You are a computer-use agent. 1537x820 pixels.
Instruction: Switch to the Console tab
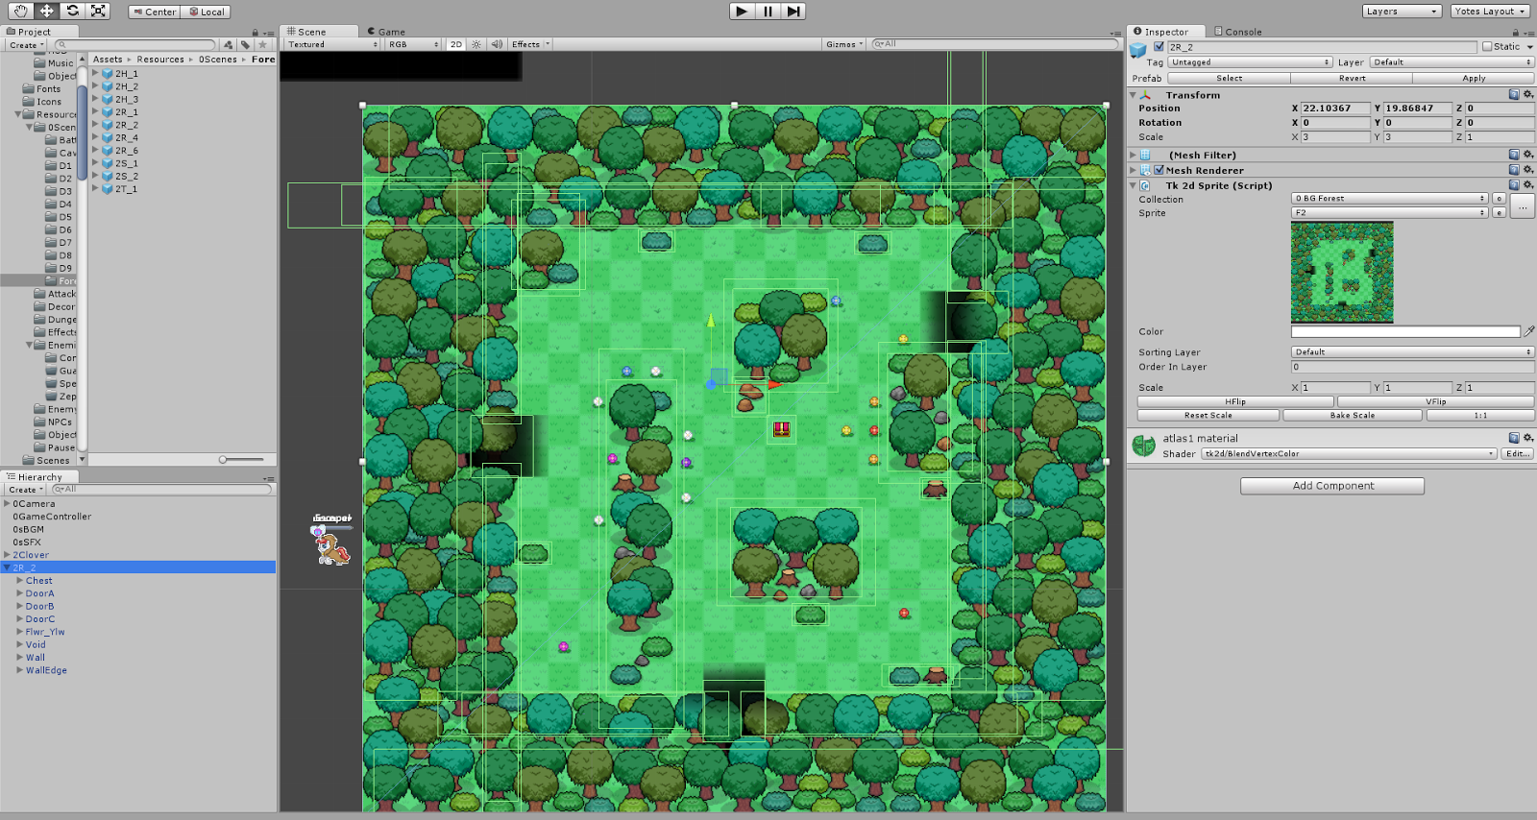tap(1238, 32)
